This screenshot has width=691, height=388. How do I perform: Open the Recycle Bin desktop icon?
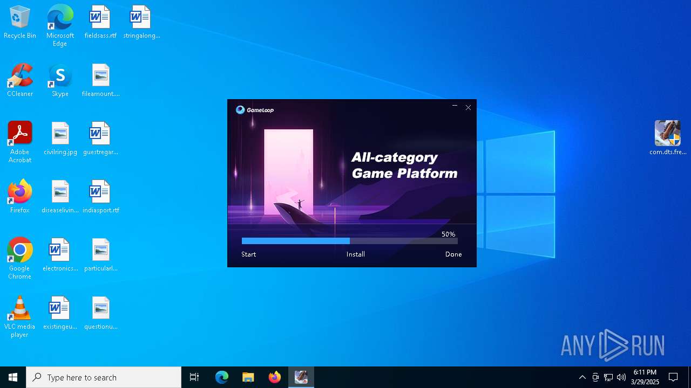click(x=20, y=22)
